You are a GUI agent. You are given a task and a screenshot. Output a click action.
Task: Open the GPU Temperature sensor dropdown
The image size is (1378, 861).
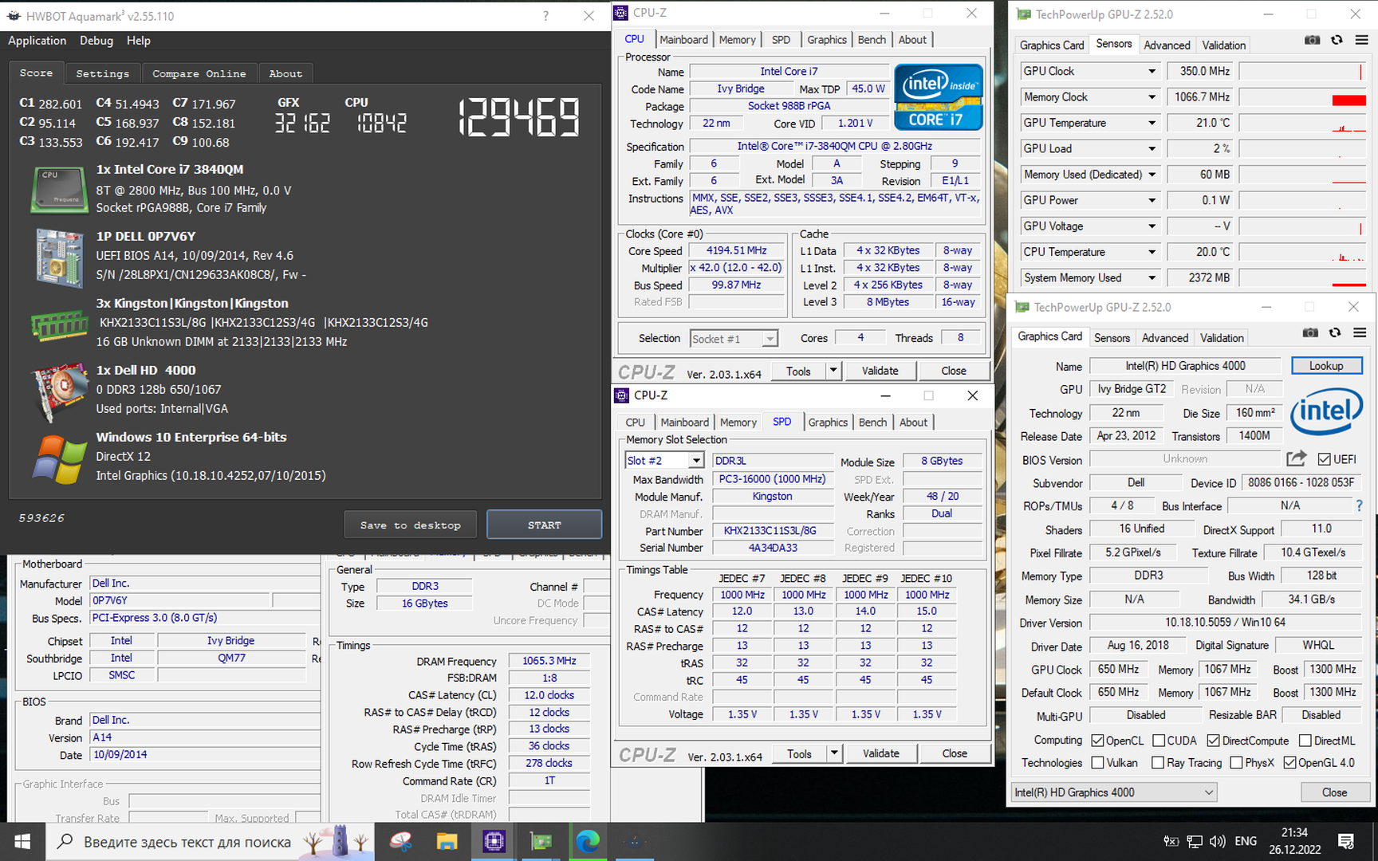pyautogui.click(x=1152, y=123)
